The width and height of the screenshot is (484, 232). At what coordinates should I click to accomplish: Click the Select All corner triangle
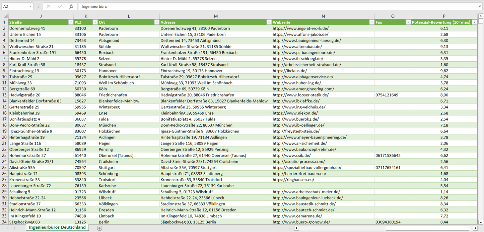pyautogui.click(x=5, y=16)
